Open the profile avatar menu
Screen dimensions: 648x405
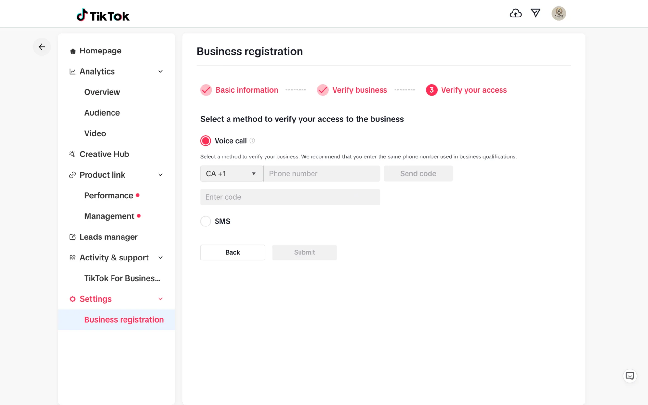tap(559, 14)
